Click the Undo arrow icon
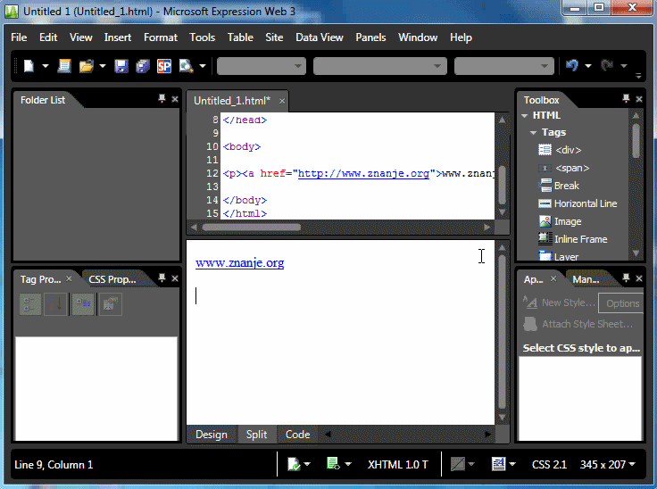 point(572,66)
